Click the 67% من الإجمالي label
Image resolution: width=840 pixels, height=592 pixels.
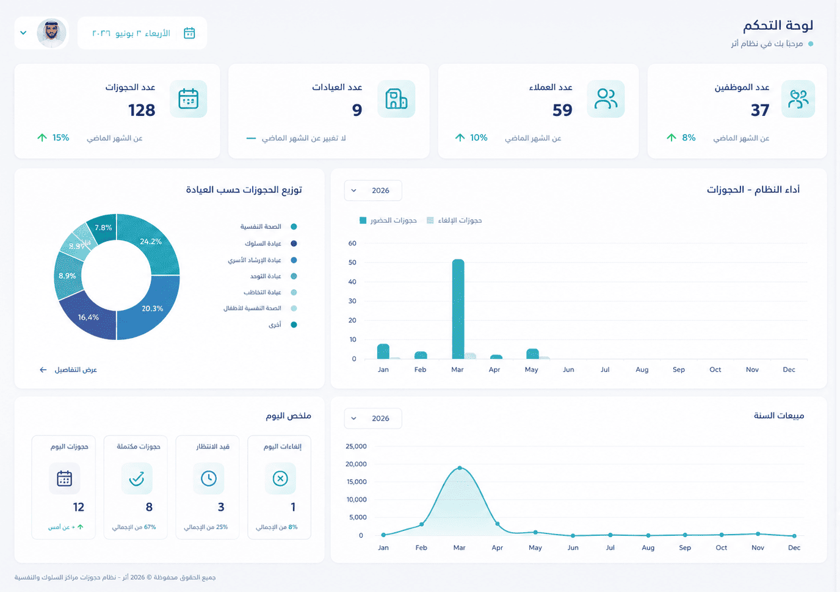(x=134, y=527)
